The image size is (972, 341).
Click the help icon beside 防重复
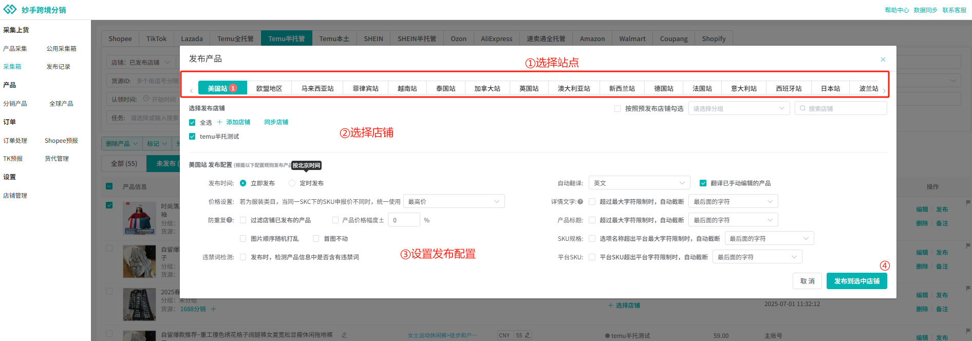[x=229, y=220]
